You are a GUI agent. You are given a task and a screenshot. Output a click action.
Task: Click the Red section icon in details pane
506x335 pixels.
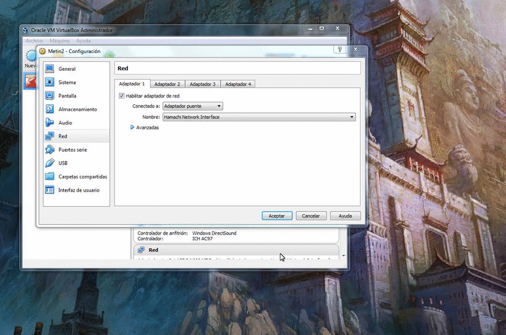(141, 250)
